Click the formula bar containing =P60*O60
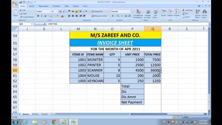The image size is (222, 125). (127, 24)
